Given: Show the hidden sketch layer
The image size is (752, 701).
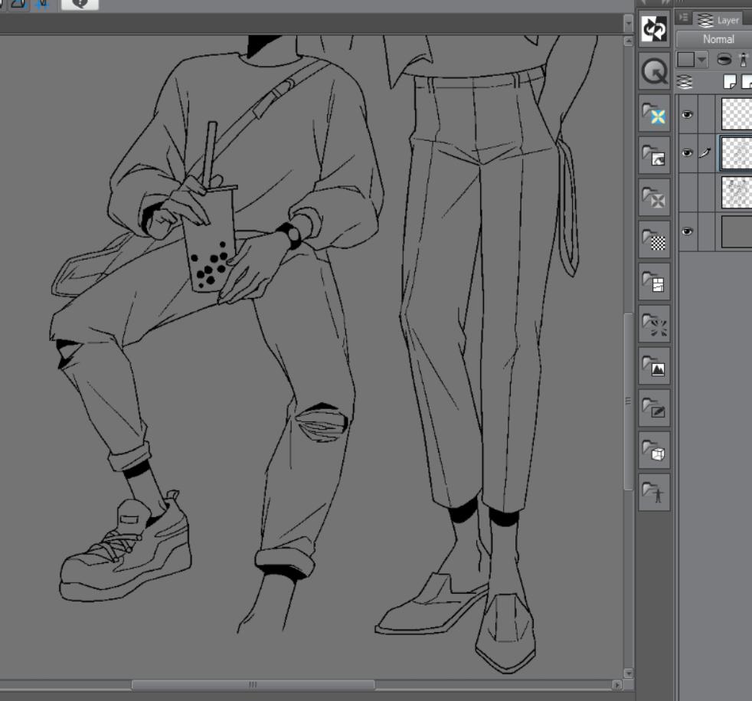Looking at the screenshot, I should pos(687,192).
